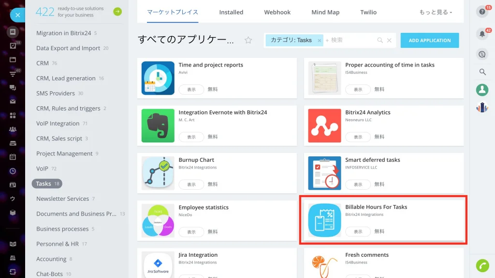Open the Billable Hours For Tasks title

click(376, 207)
